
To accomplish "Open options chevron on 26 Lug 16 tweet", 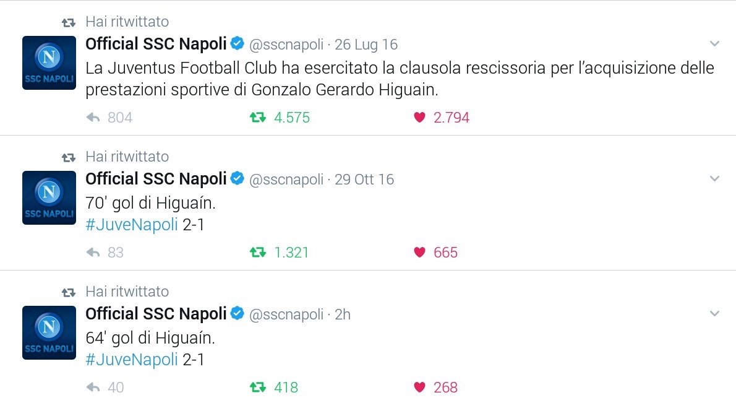I will [x=714, y=44].
